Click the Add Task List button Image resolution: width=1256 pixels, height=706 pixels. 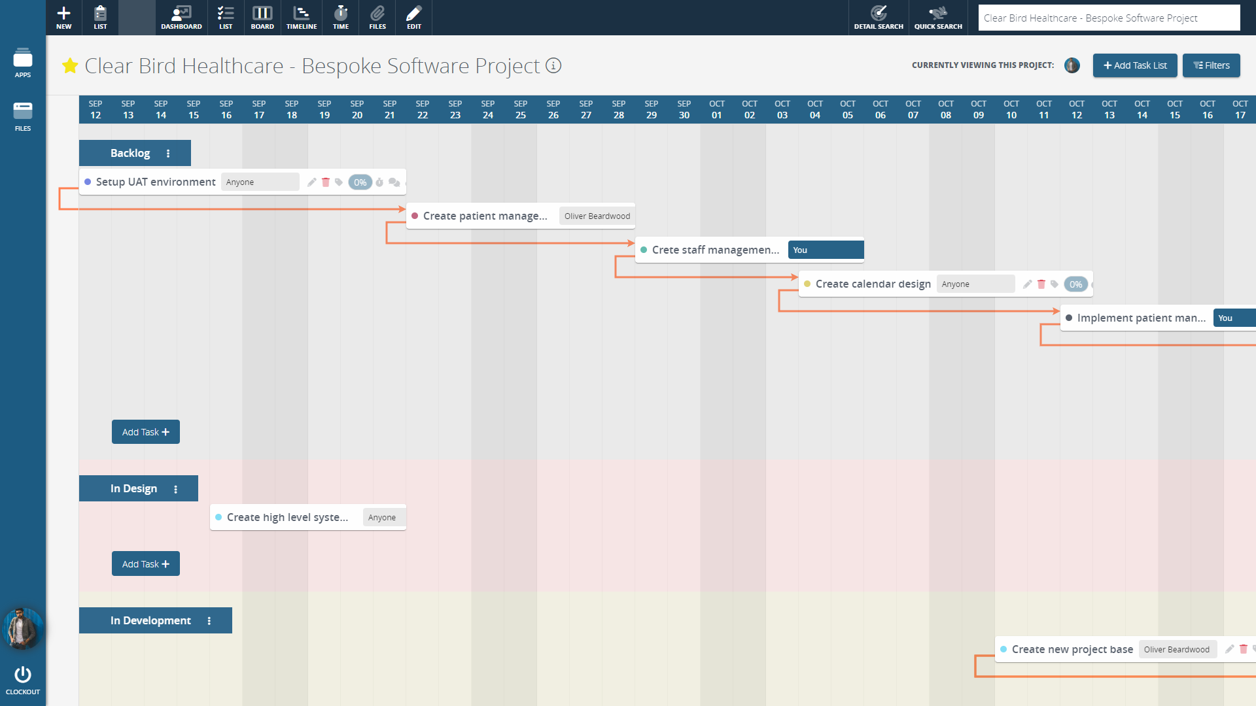(1135, 65)
